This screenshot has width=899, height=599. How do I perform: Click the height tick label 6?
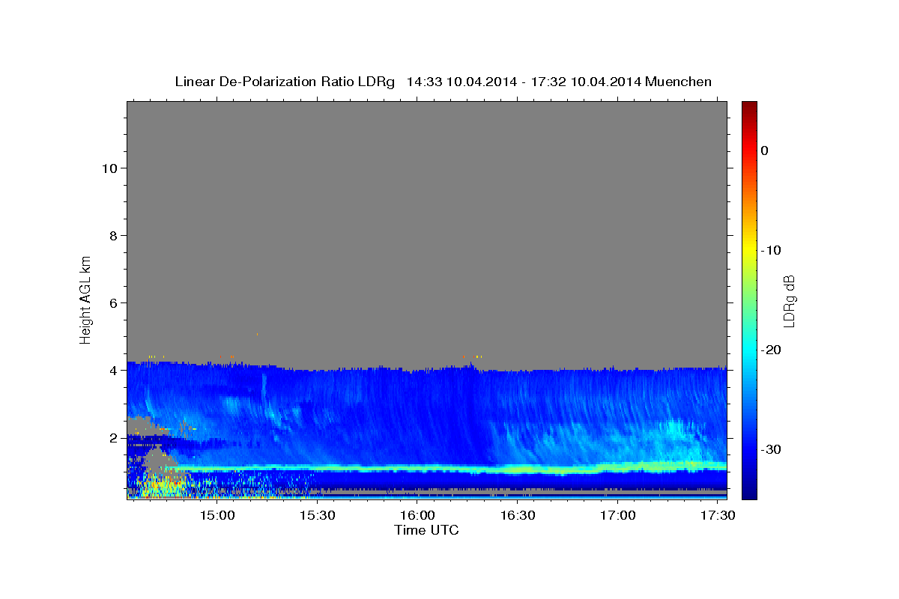[114, 303]
